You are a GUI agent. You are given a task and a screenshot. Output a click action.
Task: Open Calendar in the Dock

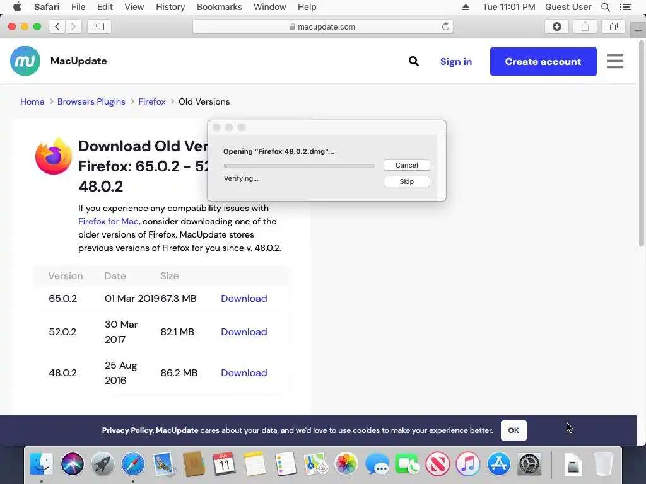tap(224, 464)
